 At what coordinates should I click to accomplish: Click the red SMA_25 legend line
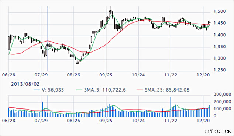[140, 90]
